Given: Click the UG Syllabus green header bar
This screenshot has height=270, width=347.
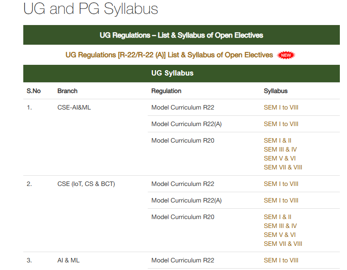Looking at the screenshot, I should (x=181, y=73).
